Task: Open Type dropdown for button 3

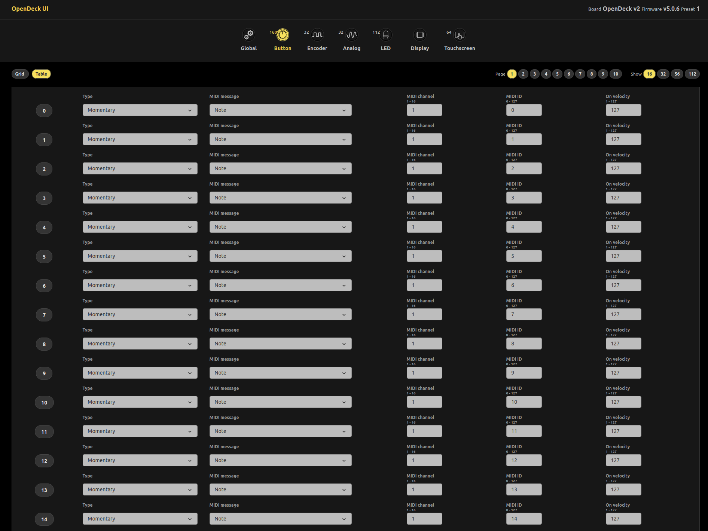Action: [140, 198]
